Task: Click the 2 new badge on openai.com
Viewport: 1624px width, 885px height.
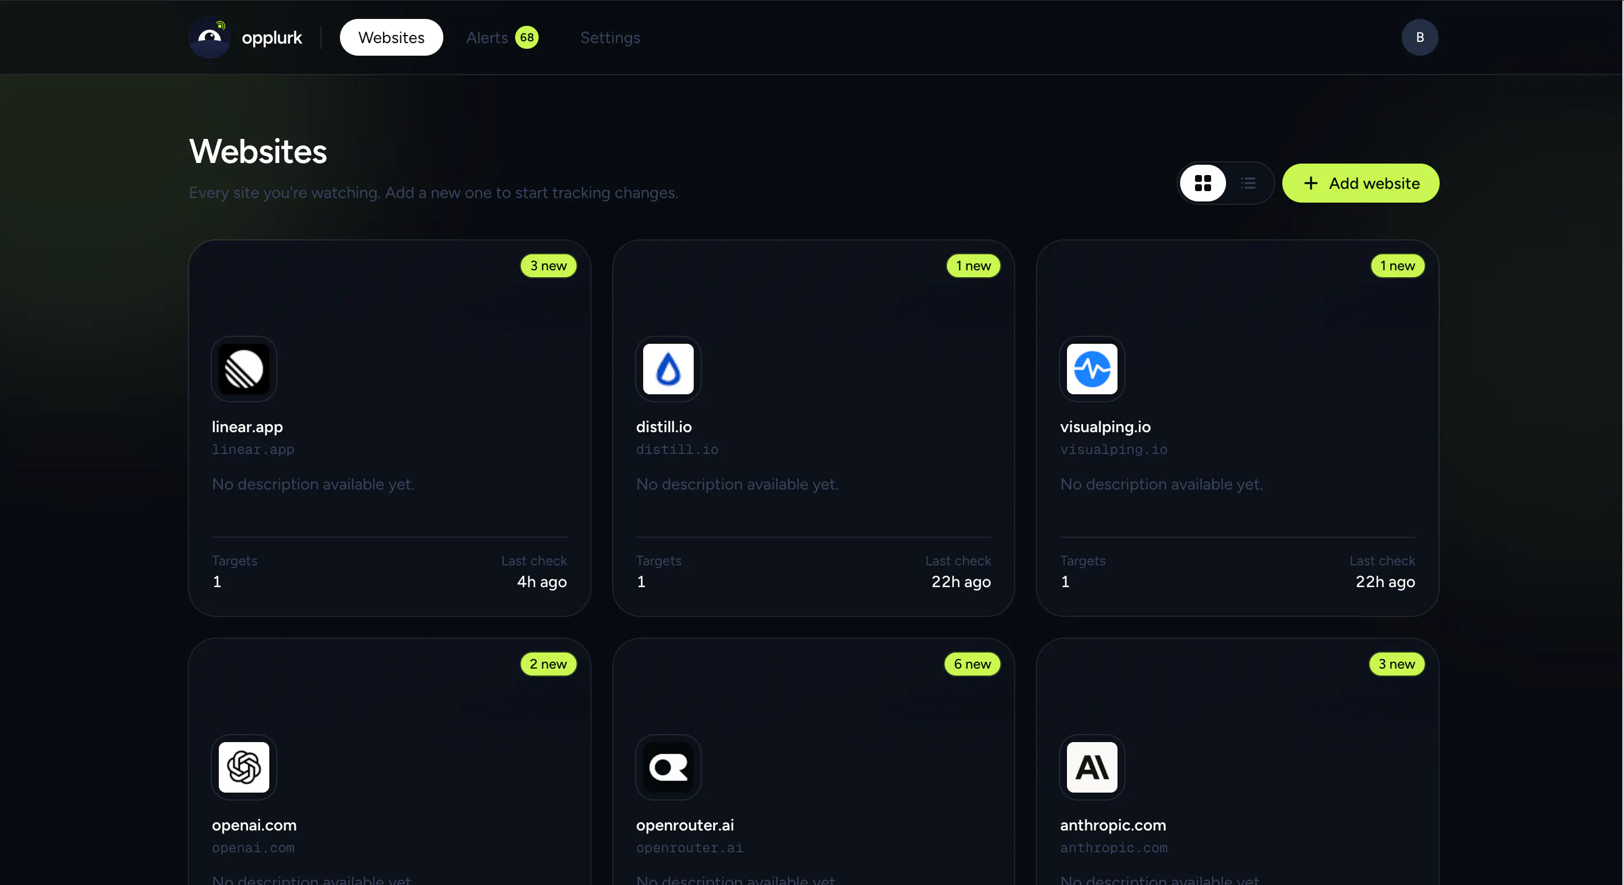Action: pyautogui.click(x=548, y=663)
